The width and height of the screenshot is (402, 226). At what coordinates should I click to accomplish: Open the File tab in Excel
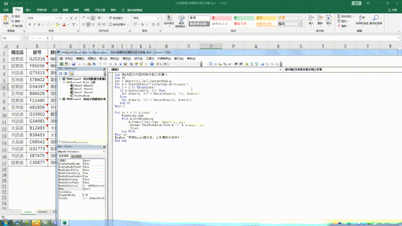tap(6, 10)
